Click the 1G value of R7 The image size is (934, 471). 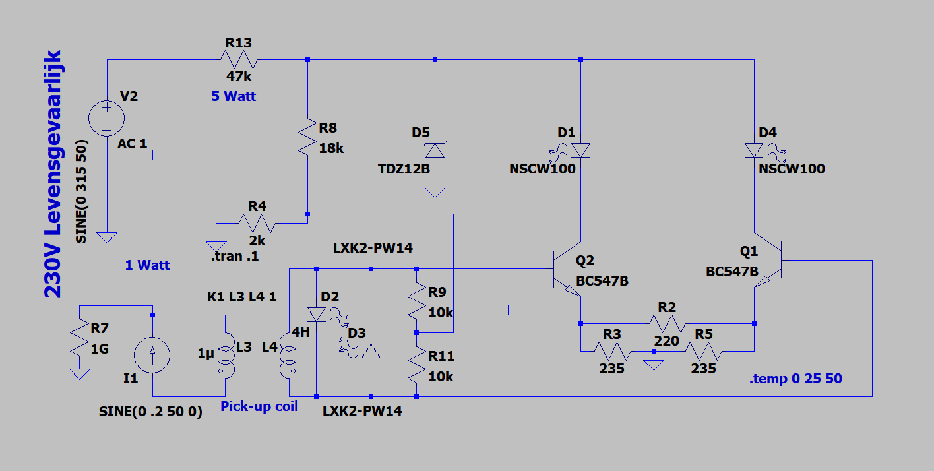click(x=99, y=349)
